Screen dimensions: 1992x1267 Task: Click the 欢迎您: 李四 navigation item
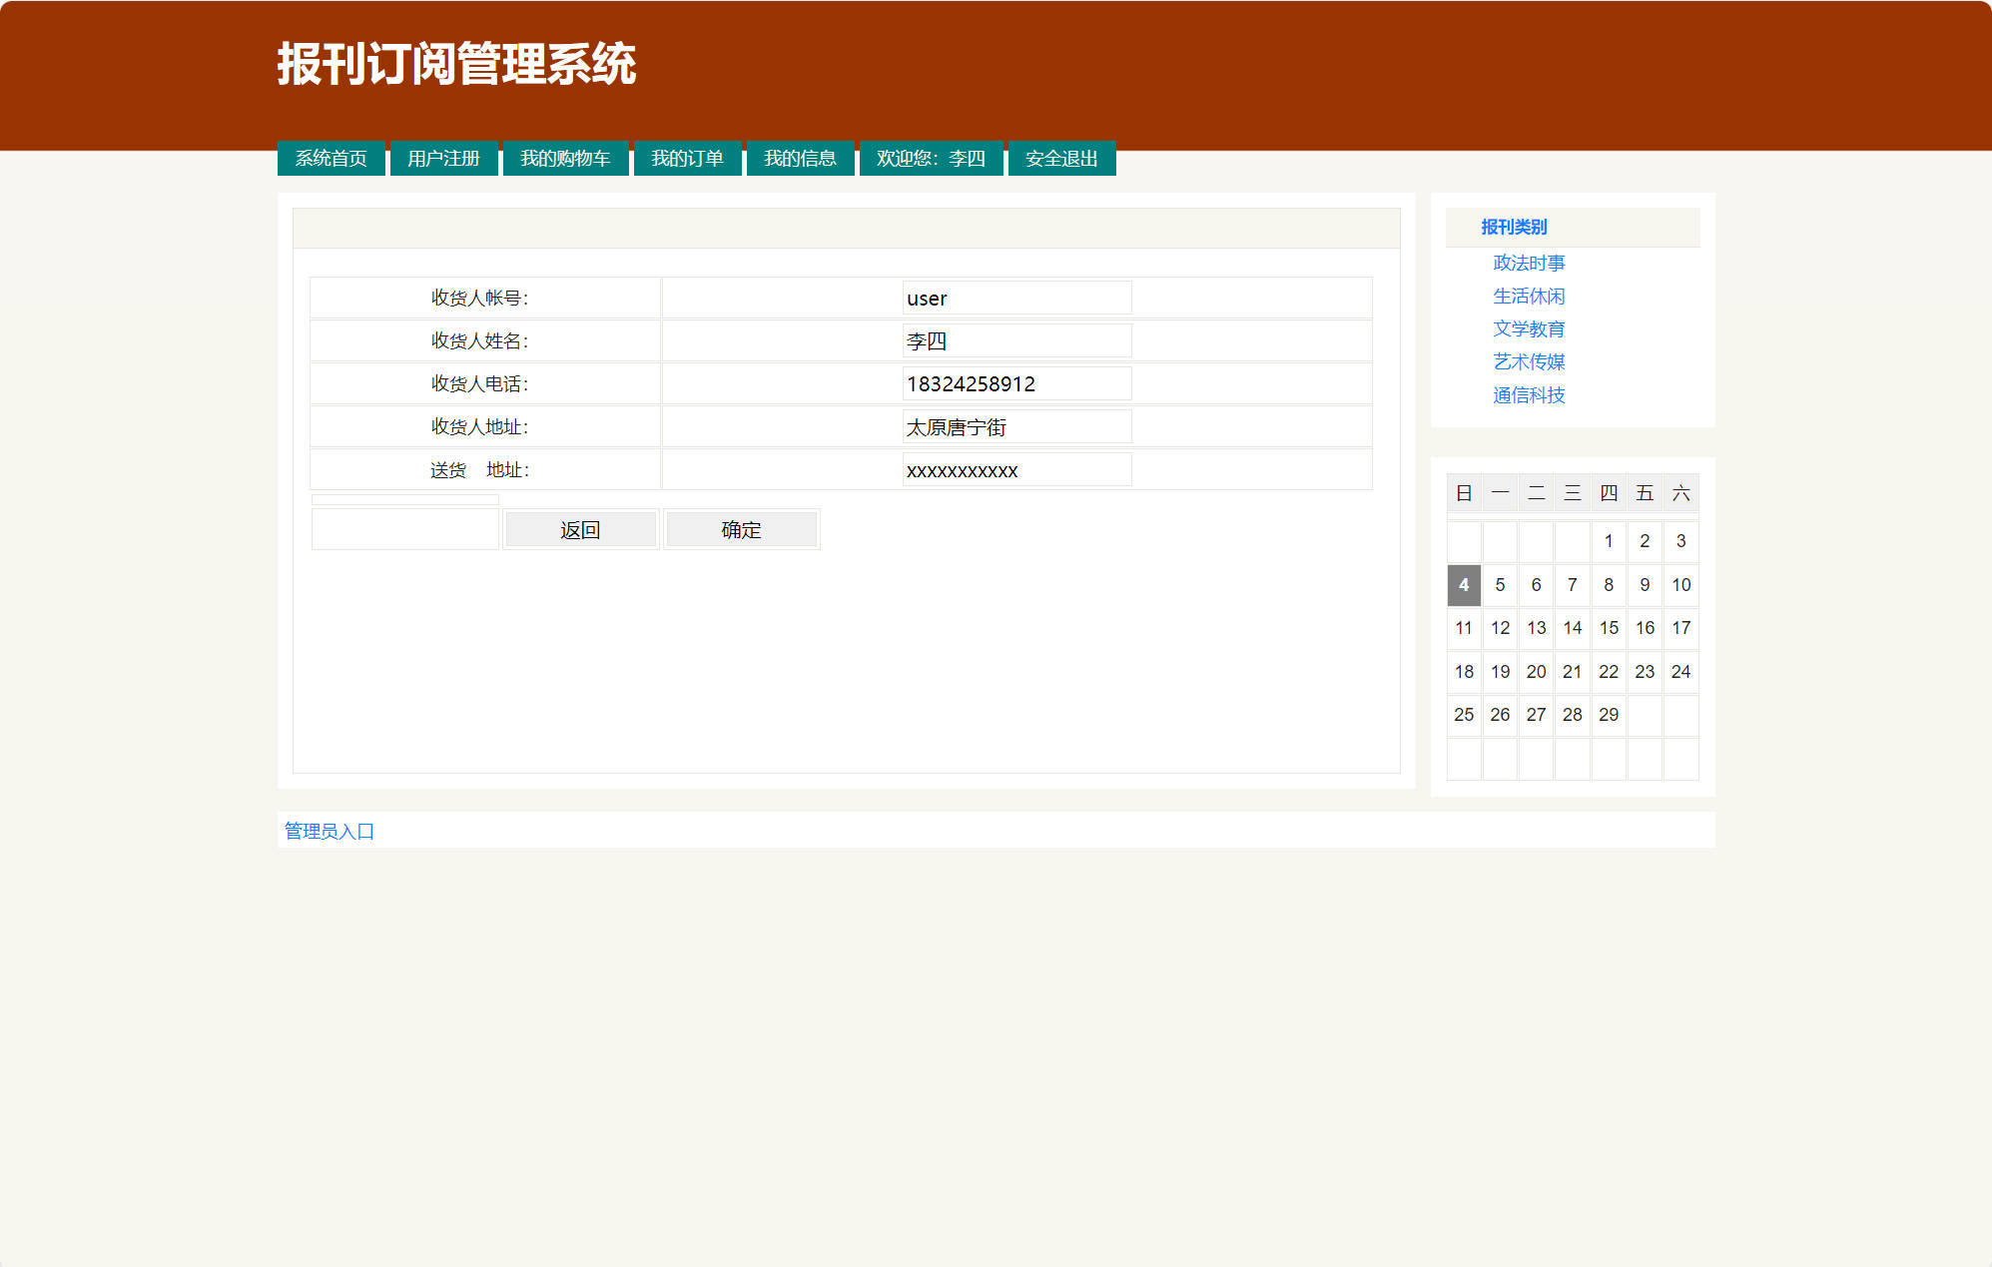[x=931, y=158]
